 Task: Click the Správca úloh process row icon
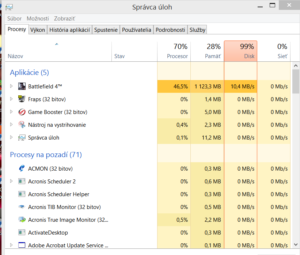(x=22, y=137)
